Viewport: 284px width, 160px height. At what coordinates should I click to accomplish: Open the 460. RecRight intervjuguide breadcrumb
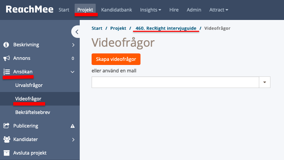tap(166, 28)
